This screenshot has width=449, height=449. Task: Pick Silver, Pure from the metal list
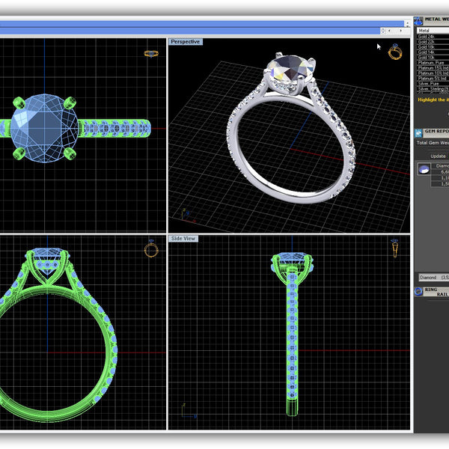point(430,83)
